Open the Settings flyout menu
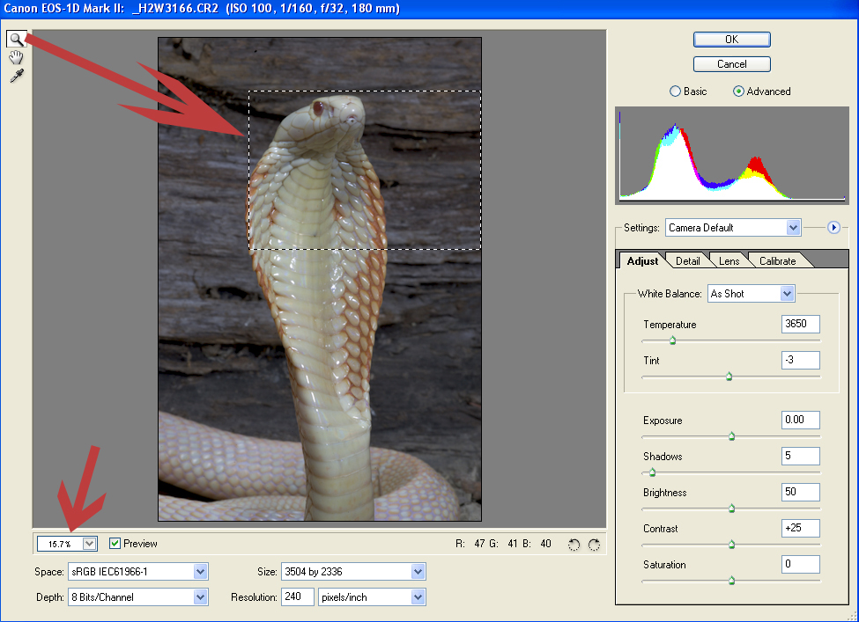 (833, 227)
